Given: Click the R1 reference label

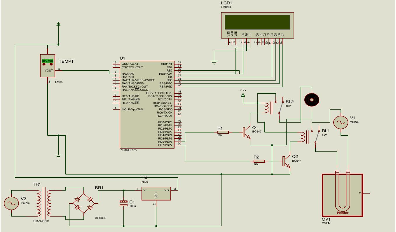Looking at the screenshot, I should [220, 128].
